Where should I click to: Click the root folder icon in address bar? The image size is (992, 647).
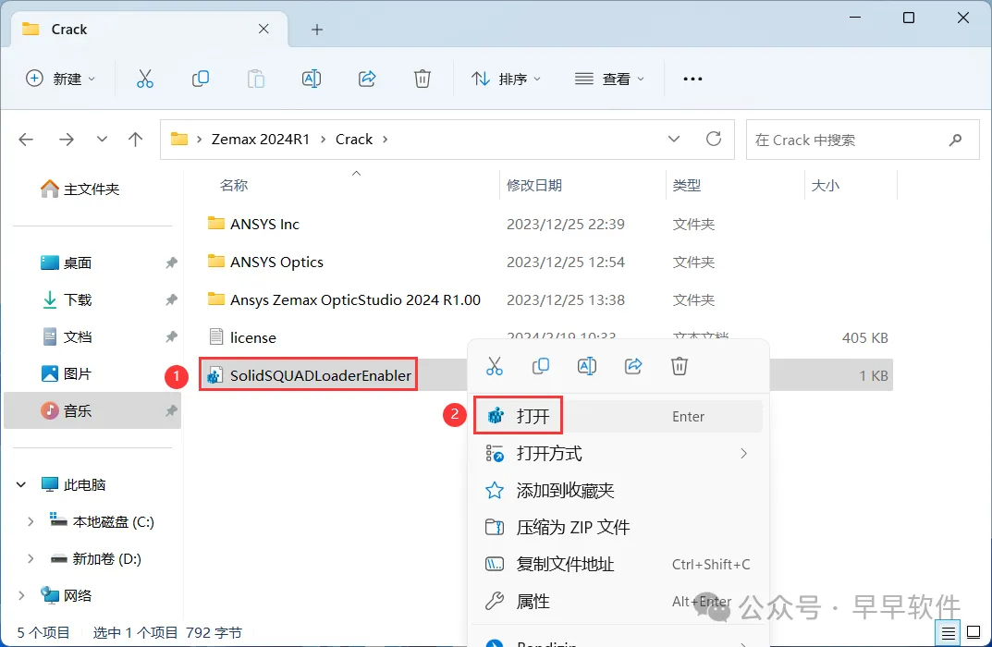pyautogui.click(x=179, y=140)
